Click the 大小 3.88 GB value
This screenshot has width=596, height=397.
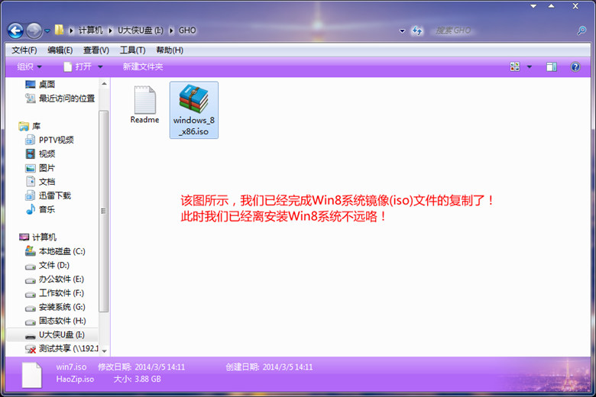pyautogui.click(x=147, y=379)
